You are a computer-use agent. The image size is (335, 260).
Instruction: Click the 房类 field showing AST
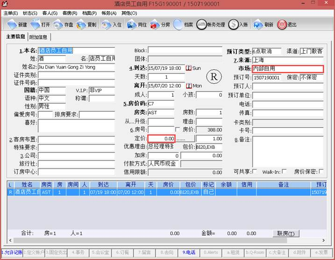tap(161, 113)
